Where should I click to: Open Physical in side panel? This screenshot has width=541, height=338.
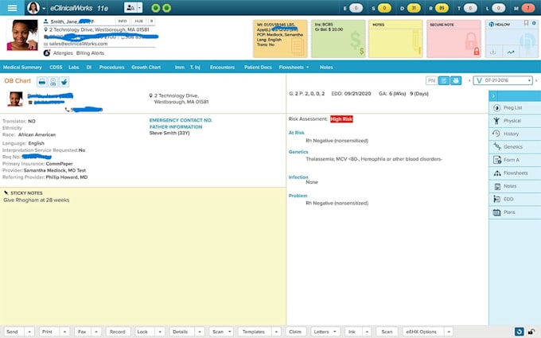tap(515, 121)
